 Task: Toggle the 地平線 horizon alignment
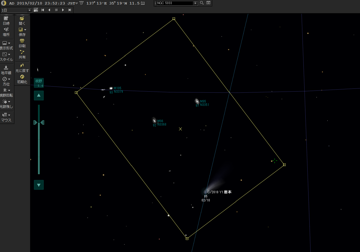coord(6,70)
